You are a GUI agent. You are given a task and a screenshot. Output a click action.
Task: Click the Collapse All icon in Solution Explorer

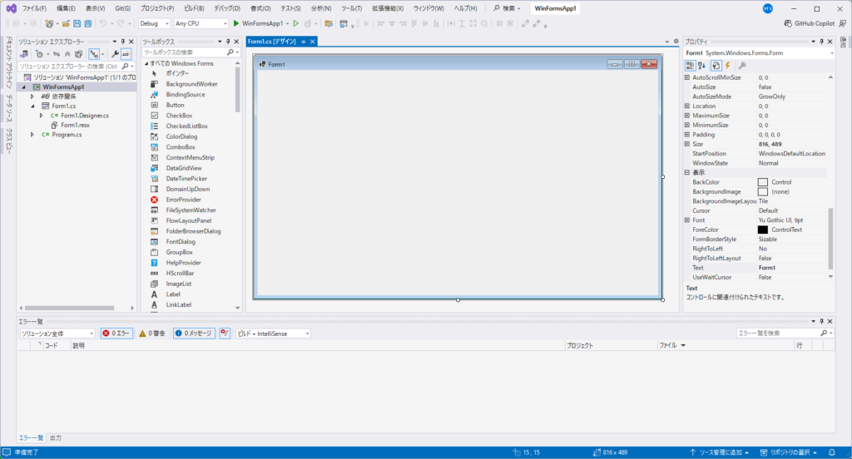click(x=67, y=53)
